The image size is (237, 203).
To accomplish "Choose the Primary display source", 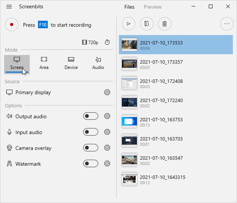I will pos(33,92).
